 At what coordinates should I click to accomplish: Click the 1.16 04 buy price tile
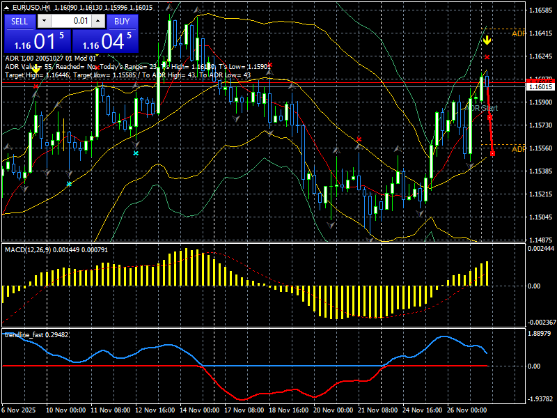pos(105,41)
